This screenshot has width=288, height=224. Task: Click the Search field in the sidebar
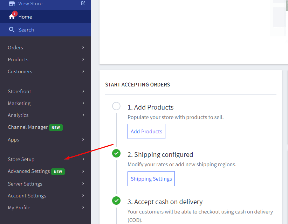[46, 30]
